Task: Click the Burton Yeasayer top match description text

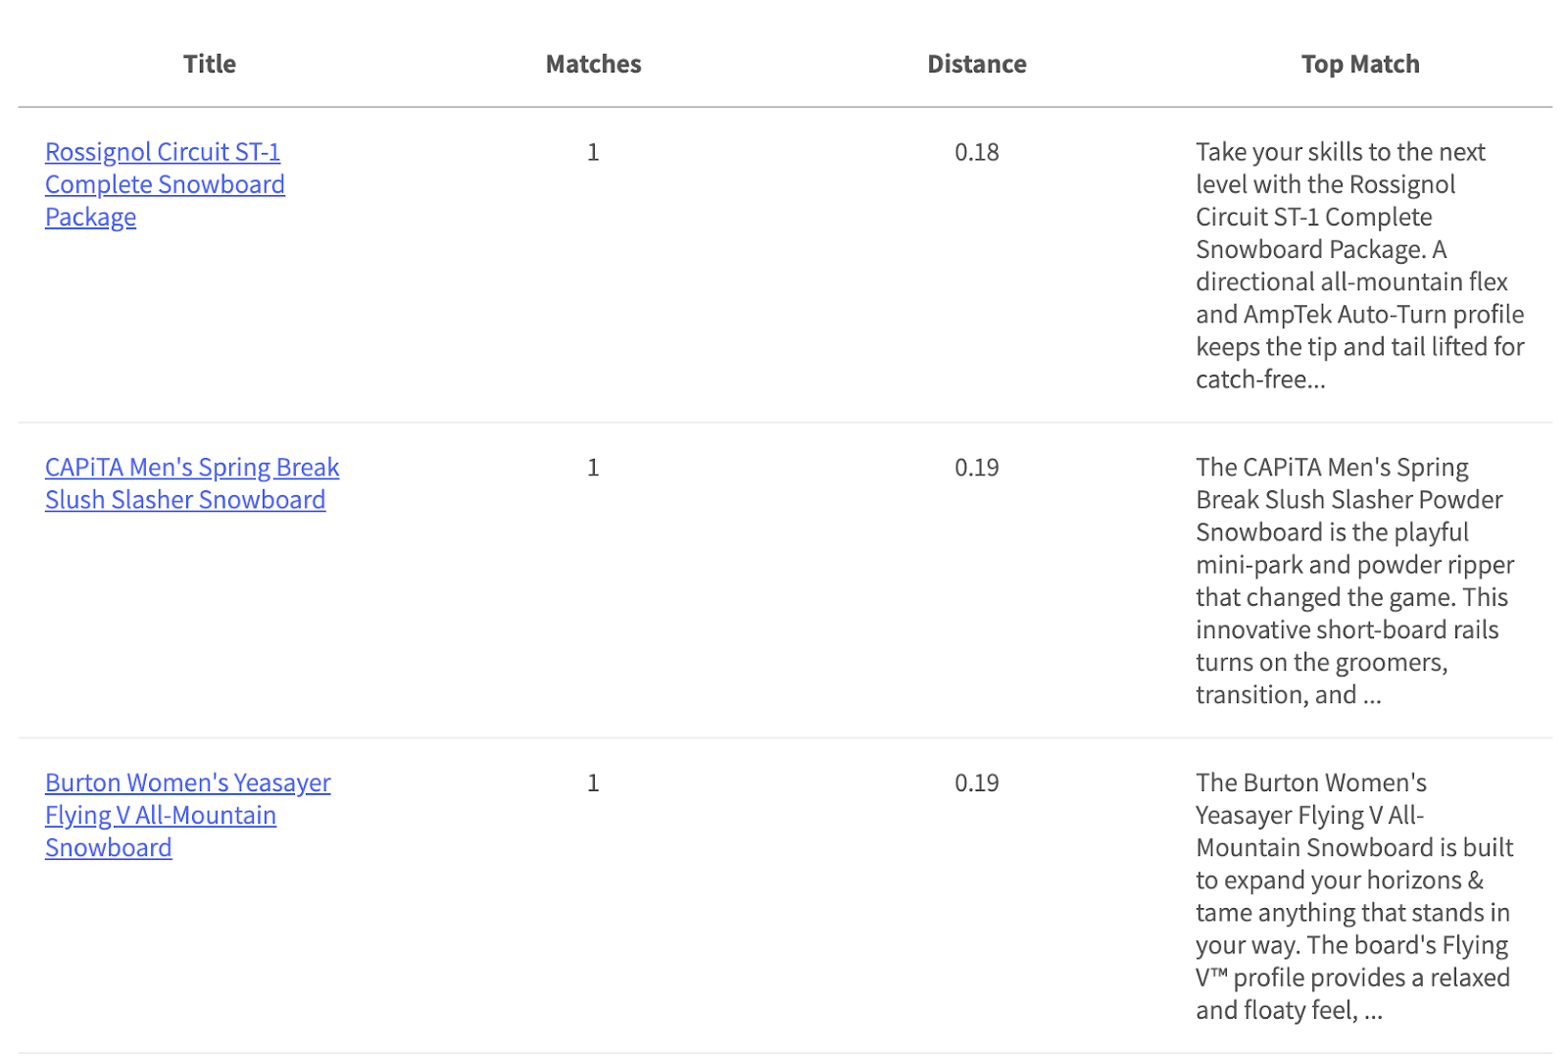Action: pyautogui.click(x=1353, y=896)
